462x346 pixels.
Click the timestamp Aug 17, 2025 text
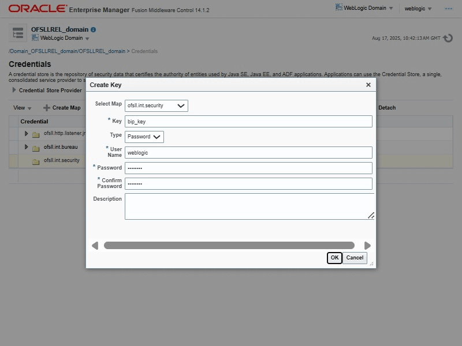[406, 38]
